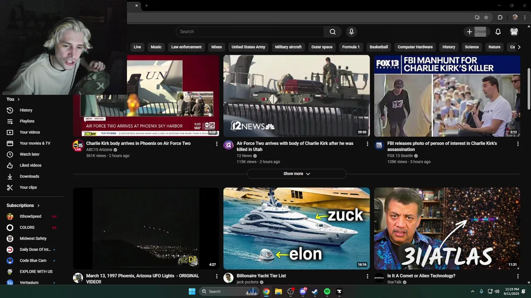The height and width of the screenshot is (298, 531).
Task: Open ABC15 Arizona channel avatar
Action: (x=78, y=145)
